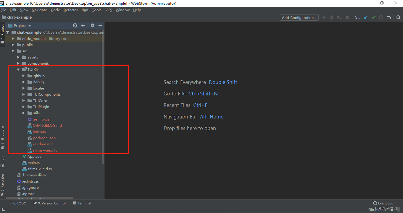
Task: Expand the TUIComponents folder
Action: [x=23, y=95]
